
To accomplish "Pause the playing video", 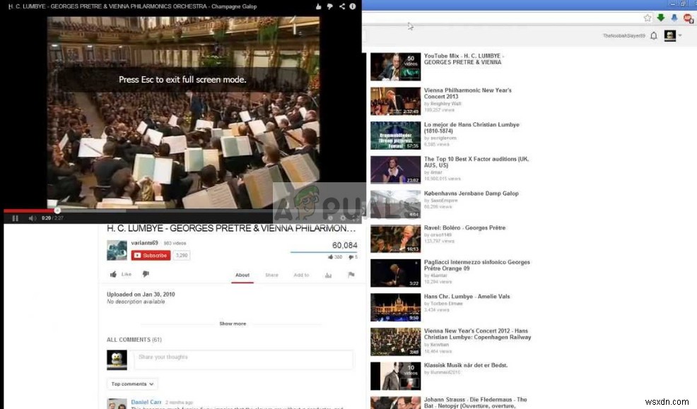I will click(16, 218).
